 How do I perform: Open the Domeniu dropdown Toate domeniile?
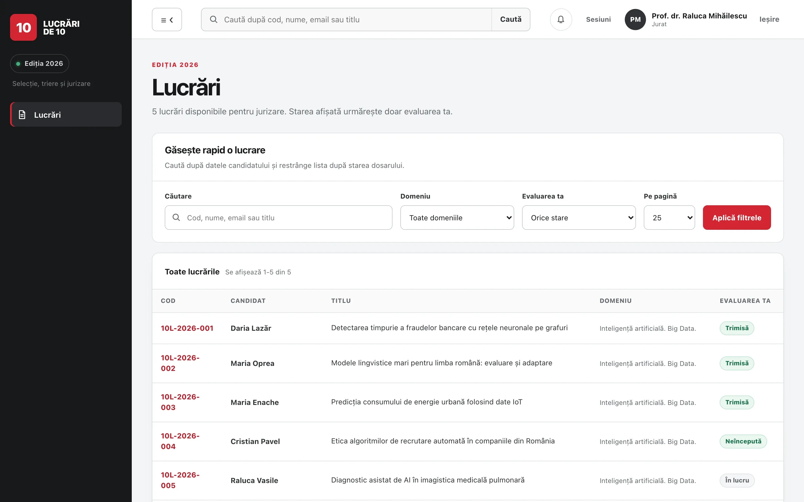(457, 218)
